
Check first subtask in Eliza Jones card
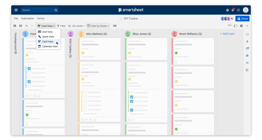coord(132,93)
